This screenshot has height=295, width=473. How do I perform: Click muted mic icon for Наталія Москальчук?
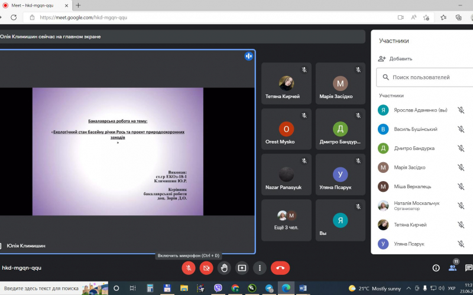pos(461,205)
